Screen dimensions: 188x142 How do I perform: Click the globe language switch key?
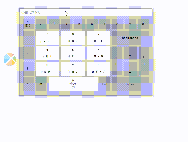41,84
